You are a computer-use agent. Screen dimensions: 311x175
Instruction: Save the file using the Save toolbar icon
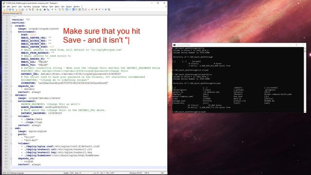(10, 9)
